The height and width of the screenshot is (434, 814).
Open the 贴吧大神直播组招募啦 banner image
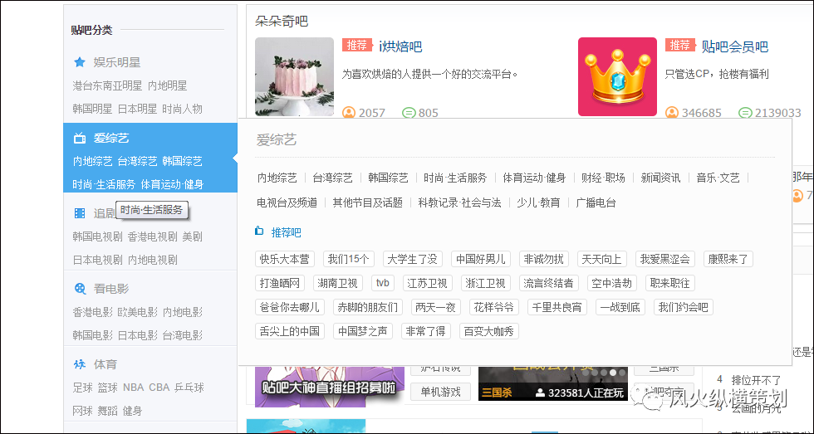(x=330, y=386)
